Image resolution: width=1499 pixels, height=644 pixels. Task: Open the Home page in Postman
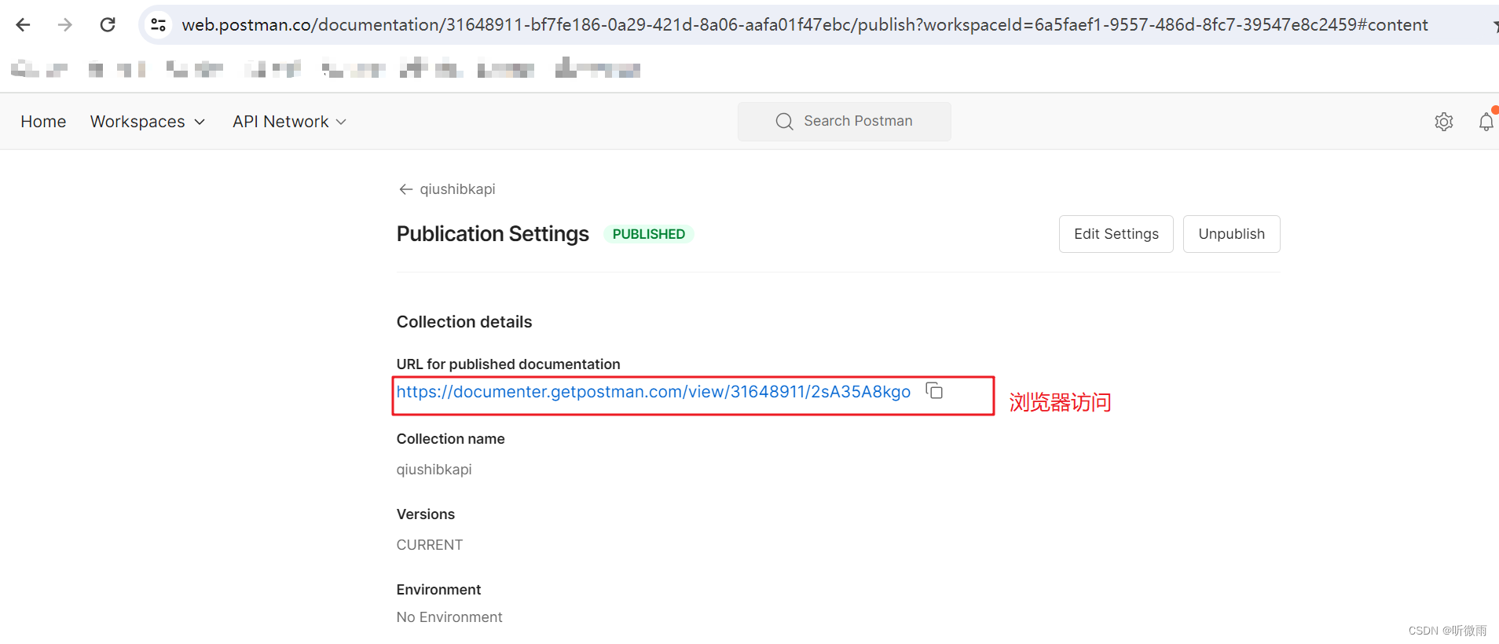pyautogui.click(x=43, y=122)
